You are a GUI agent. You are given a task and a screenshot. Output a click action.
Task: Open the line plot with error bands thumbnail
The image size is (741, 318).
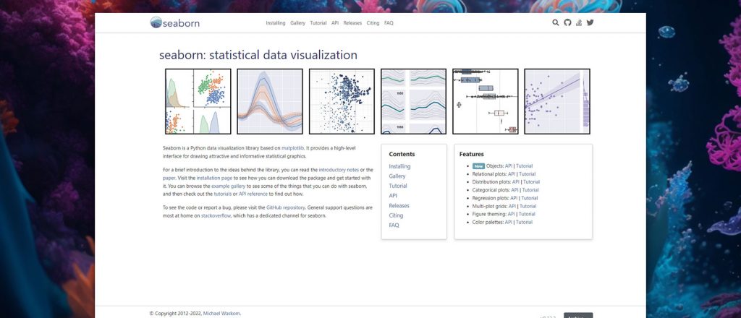click(270, 101)
